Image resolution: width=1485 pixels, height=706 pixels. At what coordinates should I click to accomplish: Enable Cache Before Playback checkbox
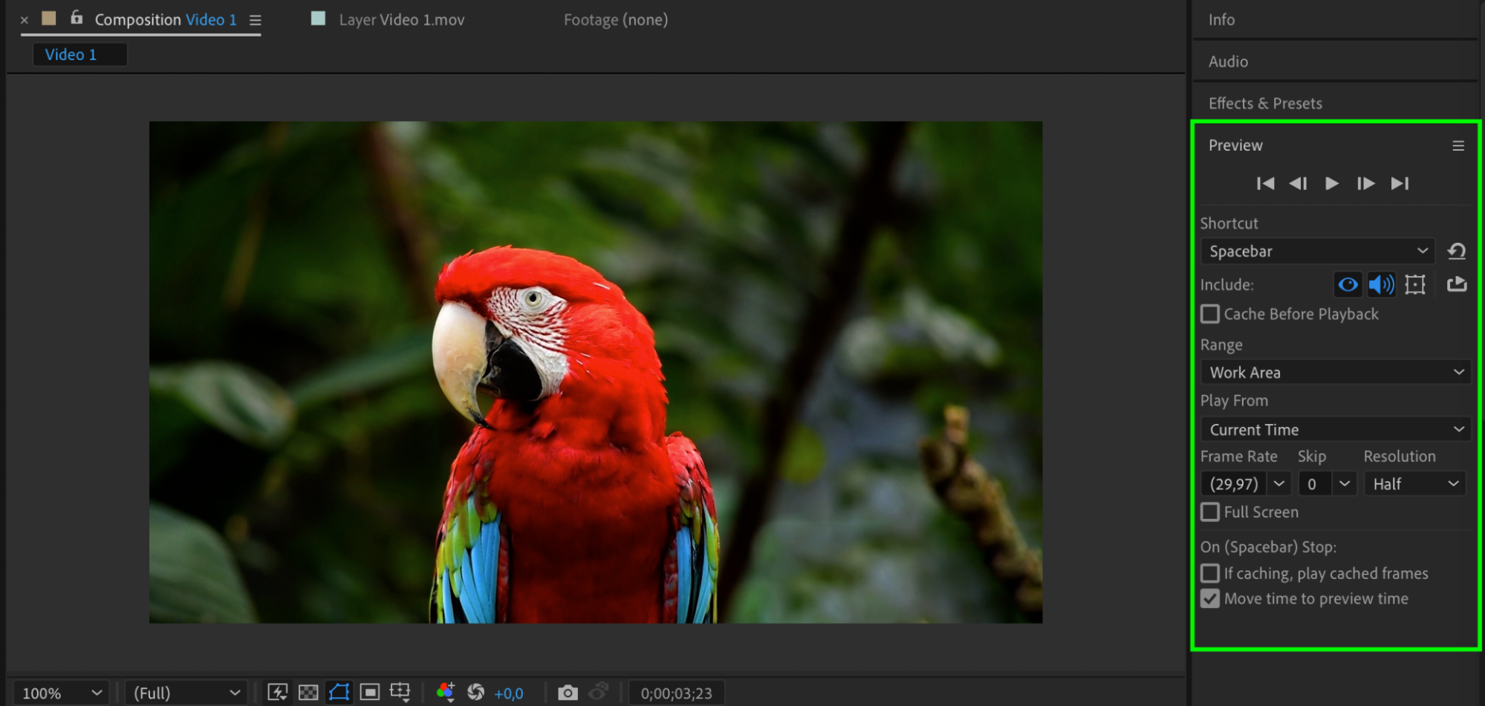tap(1210, 314)
